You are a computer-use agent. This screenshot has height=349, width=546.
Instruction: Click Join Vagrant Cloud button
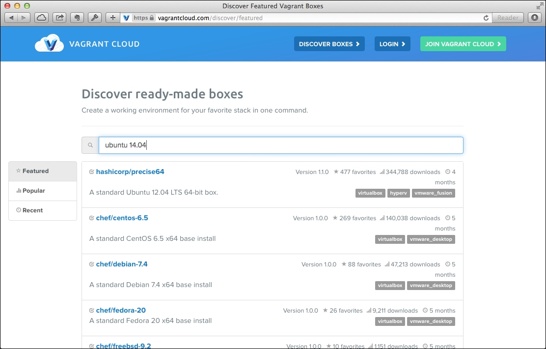(x=463, y=44)
